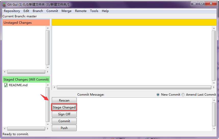Click the diff pane scroll up arrow
This screenshot has width=219, height=139.
[214, 28]
